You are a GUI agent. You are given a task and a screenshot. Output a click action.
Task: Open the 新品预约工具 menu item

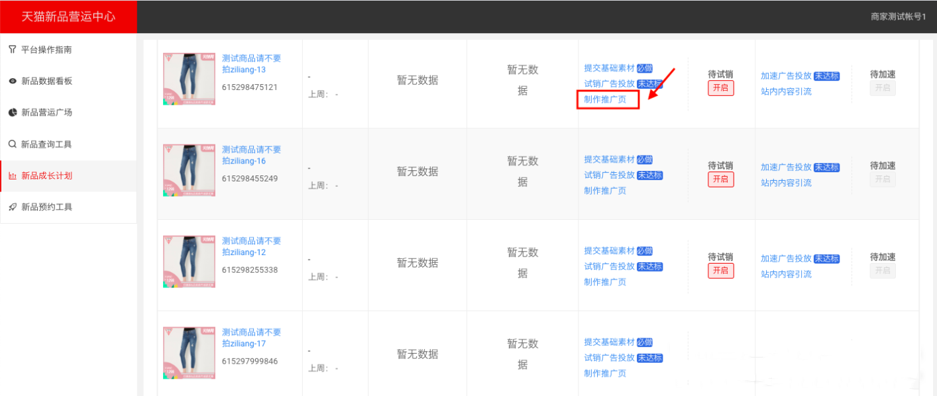[x=46, y=207]
